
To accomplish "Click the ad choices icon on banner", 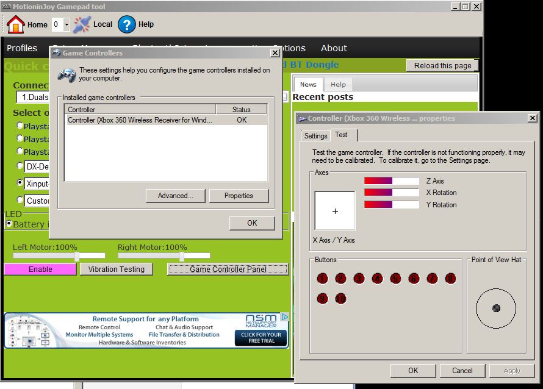I will [x=284, y=316].
